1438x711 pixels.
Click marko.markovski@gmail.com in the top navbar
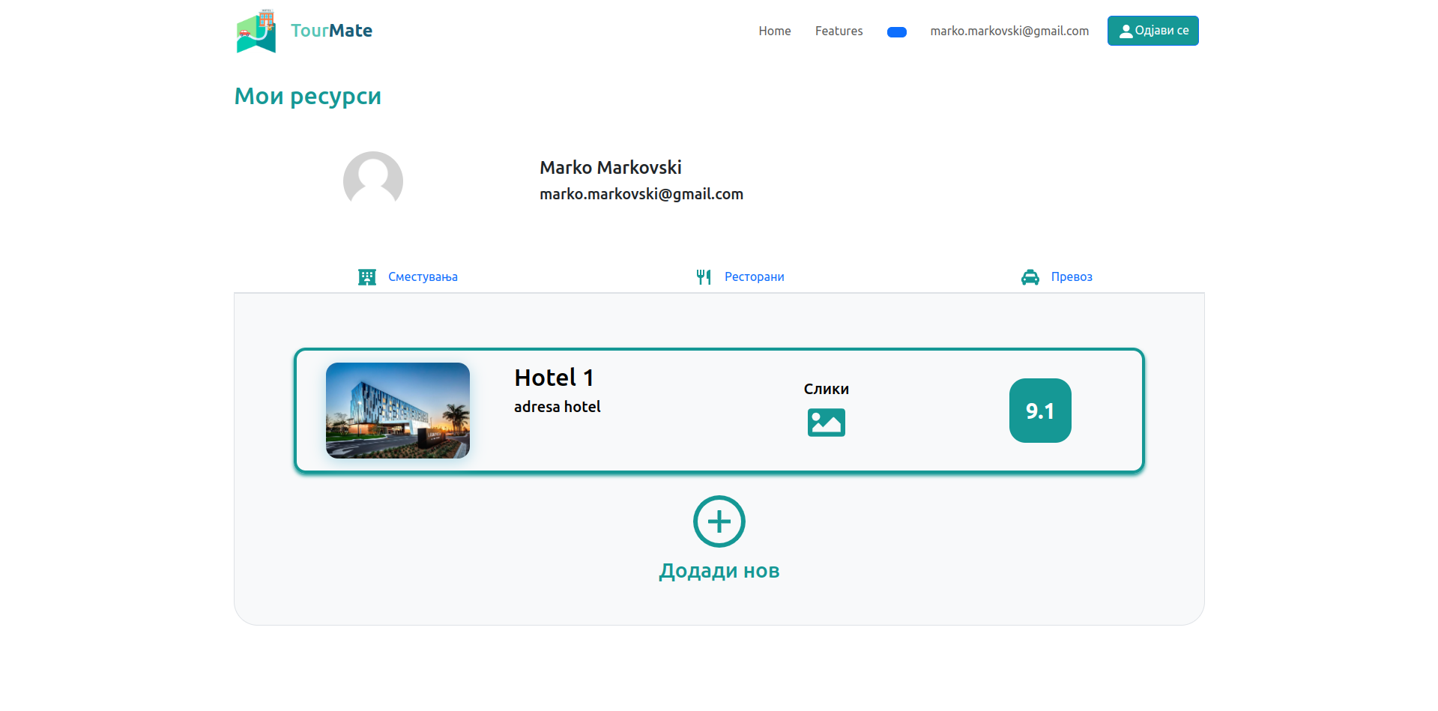1009,31
